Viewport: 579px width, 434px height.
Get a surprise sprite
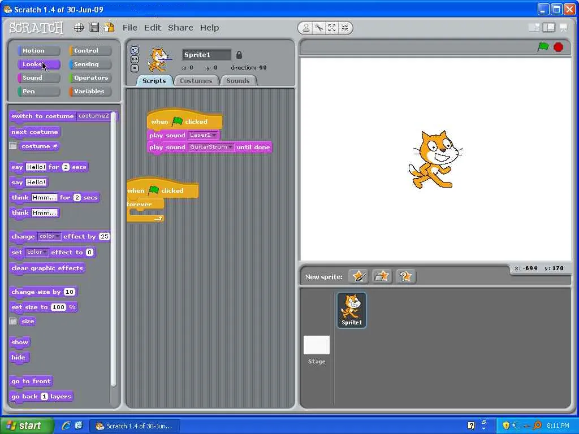pos(405,276)
